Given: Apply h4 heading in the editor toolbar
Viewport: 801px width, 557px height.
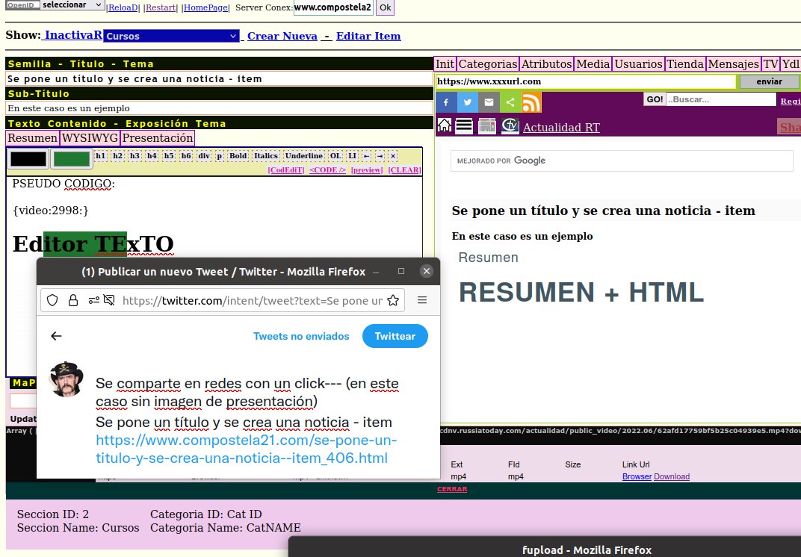Looking at the screenshot, I should click(x=152, y=156).
